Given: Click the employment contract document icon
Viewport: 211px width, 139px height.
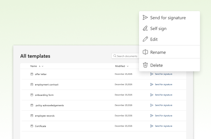Looking at the screenshot, I should [x=32, y=84].
